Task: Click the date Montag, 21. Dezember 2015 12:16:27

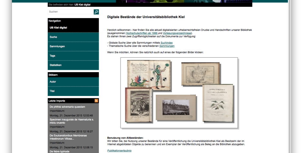Action: coord(71,131)
